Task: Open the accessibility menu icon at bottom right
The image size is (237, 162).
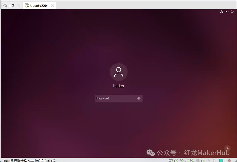Action: pyautogui.click(x=227, y=149)
